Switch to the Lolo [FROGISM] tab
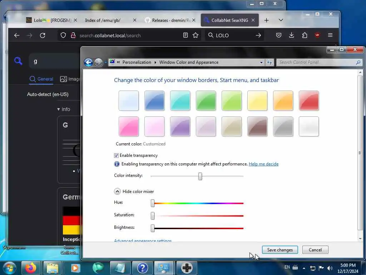Screen dimensions: 366x275 point(52,20)
